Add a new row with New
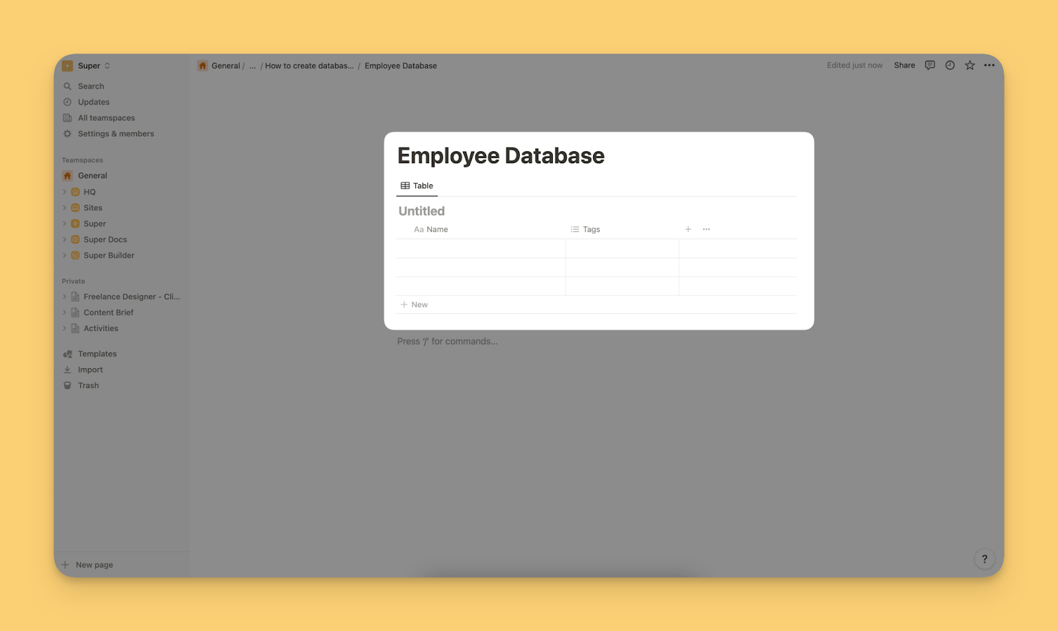This screenshot has height=631, width=1058. tap(415, 305)
